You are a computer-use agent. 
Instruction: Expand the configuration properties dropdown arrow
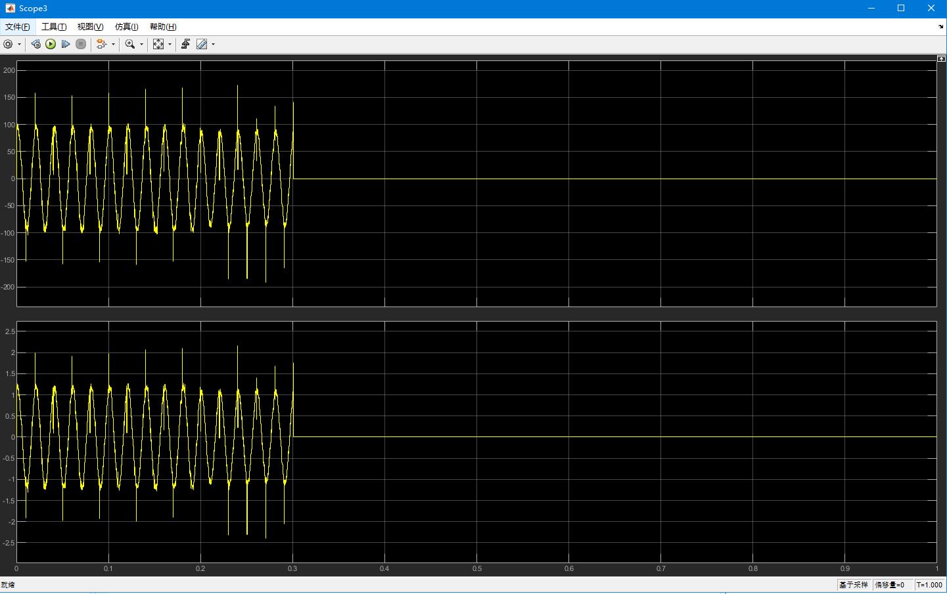tap(19, 45)
